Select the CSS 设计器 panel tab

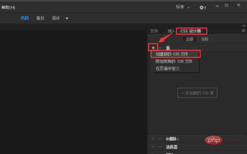[x=191, y=31]
